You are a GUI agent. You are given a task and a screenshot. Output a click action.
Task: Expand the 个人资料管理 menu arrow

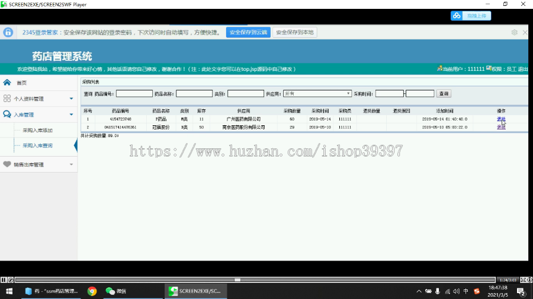pos(72,99)
